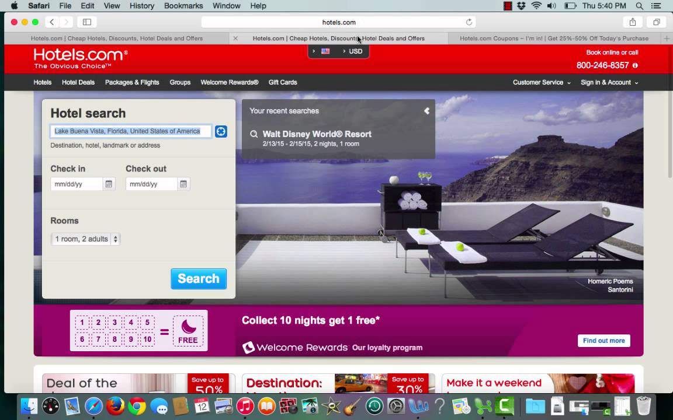The height and width of the screenshot is (420, 673).
Task: Open the rooms and adults dropdown
Action: click(x=85, y=239)
